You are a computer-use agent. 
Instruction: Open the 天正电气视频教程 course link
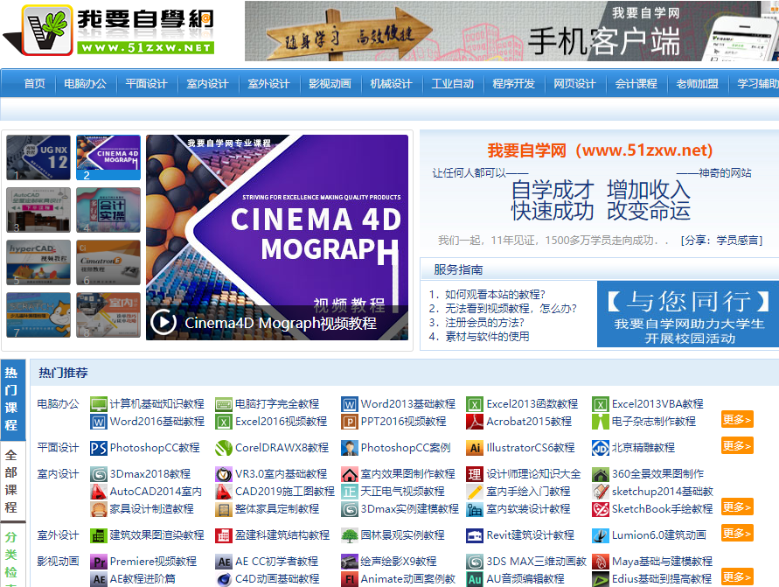[x=402, y=492]
